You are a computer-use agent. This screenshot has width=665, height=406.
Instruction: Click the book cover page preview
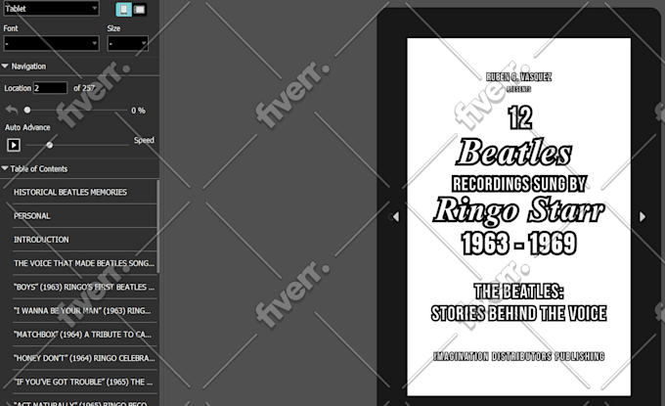(x=518, y=217)
